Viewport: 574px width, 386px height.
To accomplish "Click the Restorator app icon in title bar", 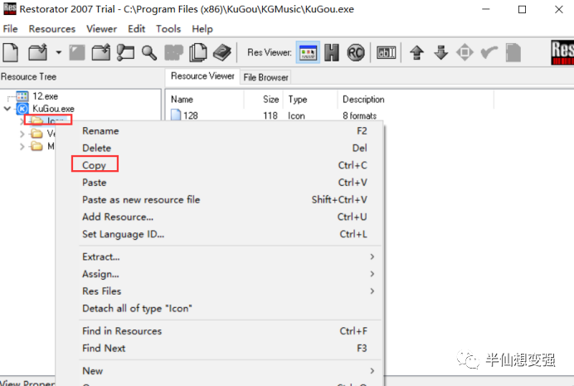I will [x=10, y=9].
